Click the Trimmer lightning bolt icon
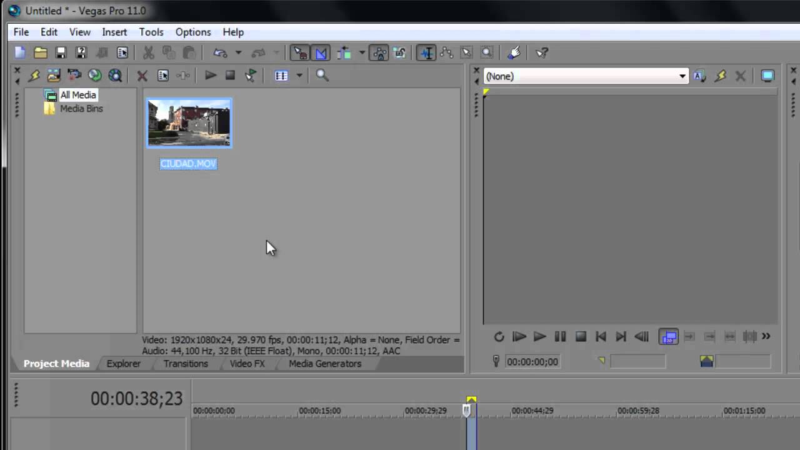This screenshot has width=800, height=450. click(x=720, y=76)
